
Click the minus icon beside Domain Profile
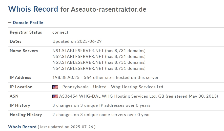[10, 23]
